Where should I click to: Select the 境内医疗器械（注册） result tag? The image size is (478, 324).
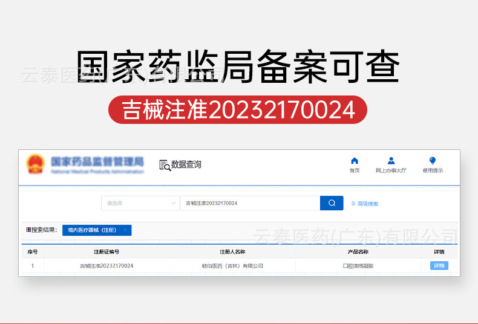97,230
